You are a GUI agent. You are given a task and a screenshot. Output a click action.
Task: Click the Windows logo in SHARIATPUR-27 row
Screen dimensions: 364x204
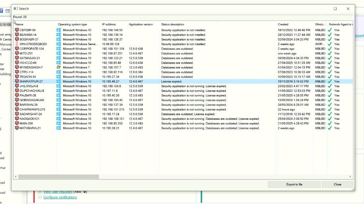59,81
